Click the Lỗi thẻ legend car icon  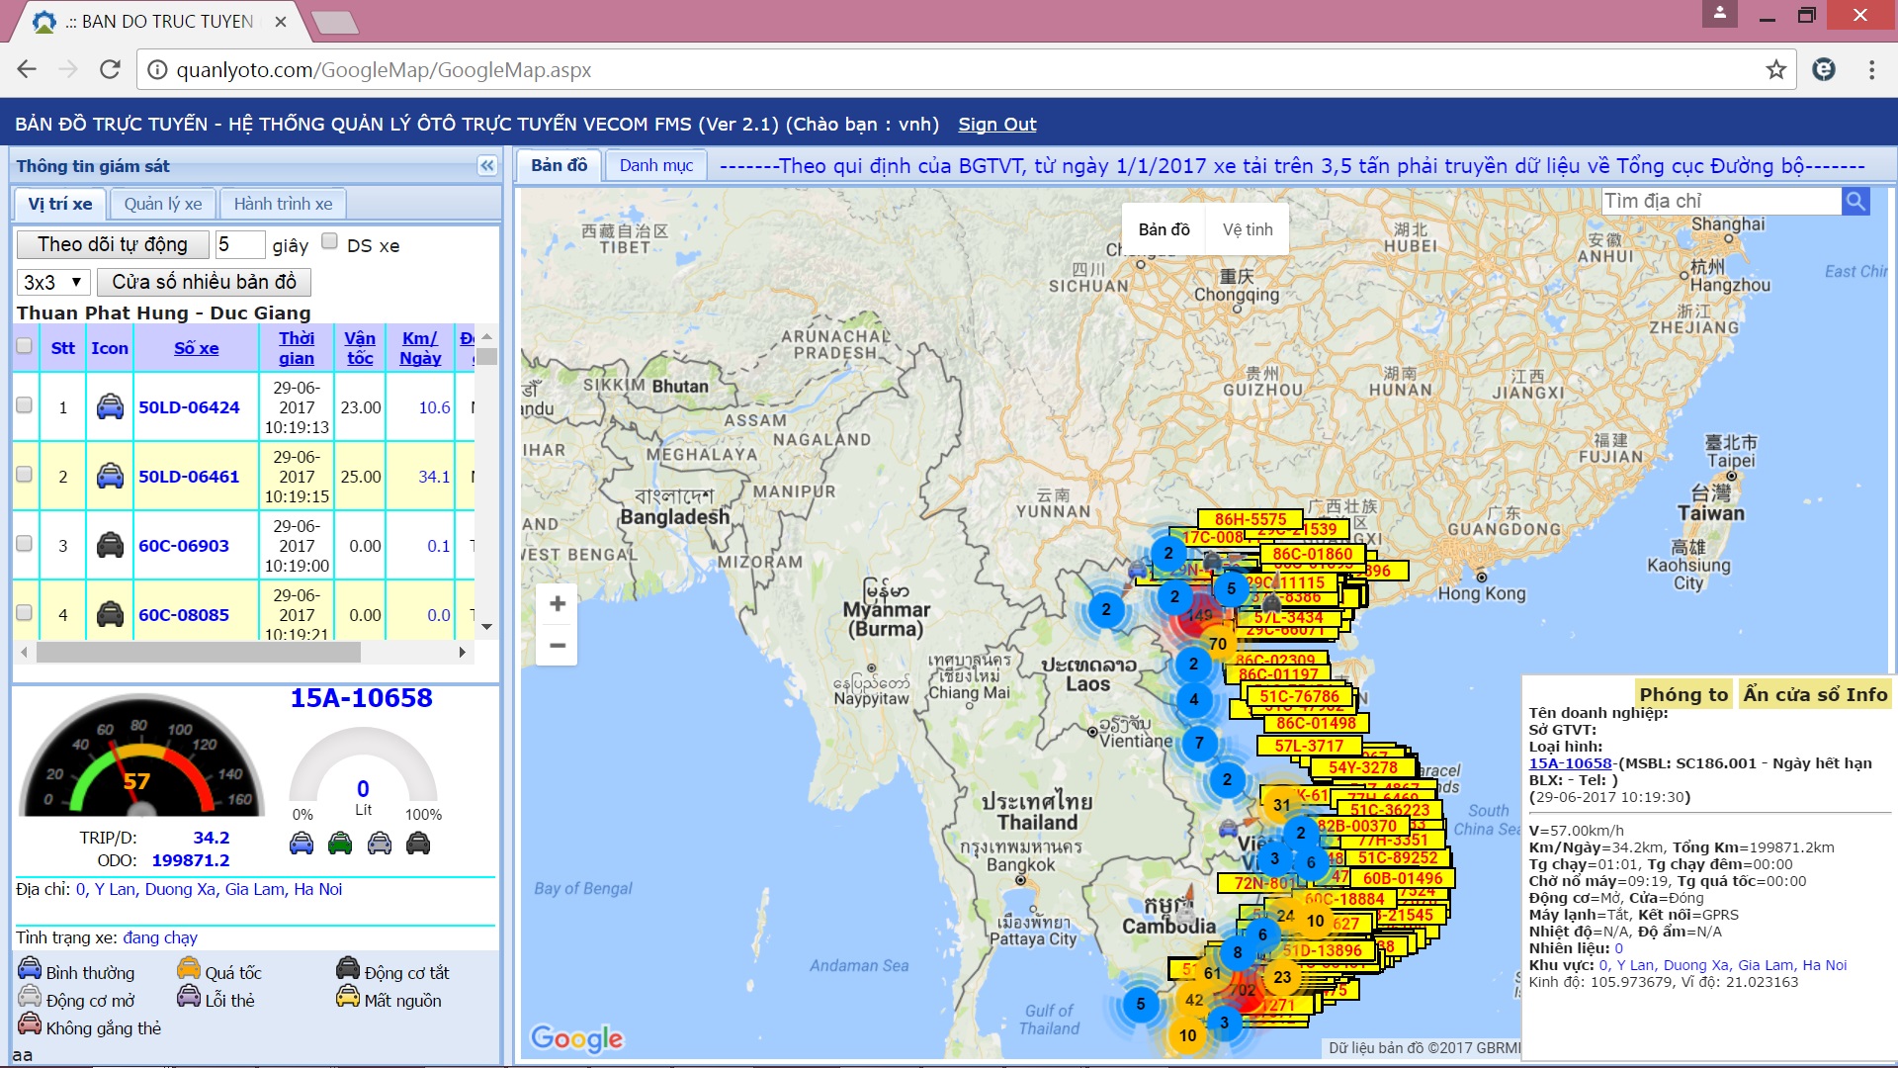(x=189, y=996)
